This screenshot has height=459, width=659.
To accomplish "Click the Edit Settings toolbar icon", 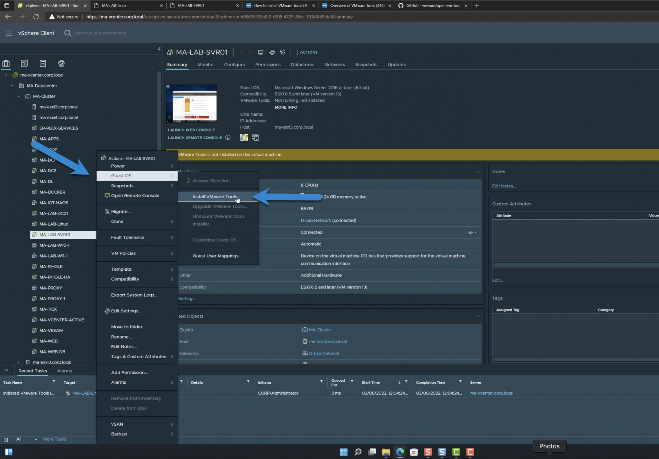I will coord(272,52).
